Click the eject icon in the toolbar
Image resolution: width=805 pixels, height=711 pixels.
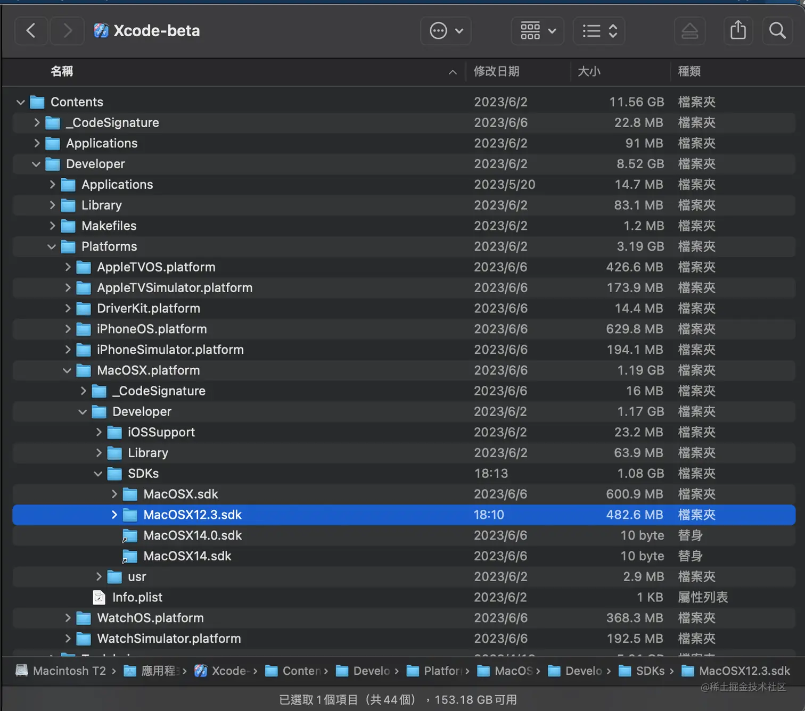point(690,31)
